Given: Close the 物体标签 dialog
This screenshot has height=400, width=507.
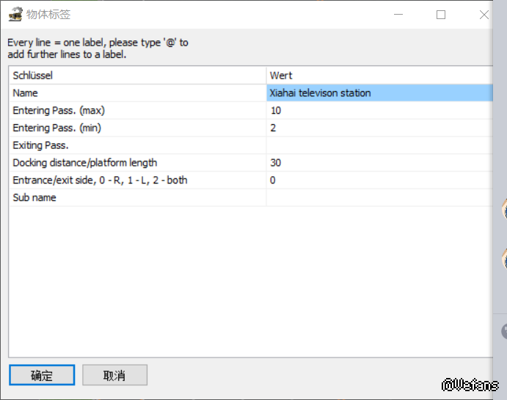Looking at the screenshot, I should (x=484, y=15).
